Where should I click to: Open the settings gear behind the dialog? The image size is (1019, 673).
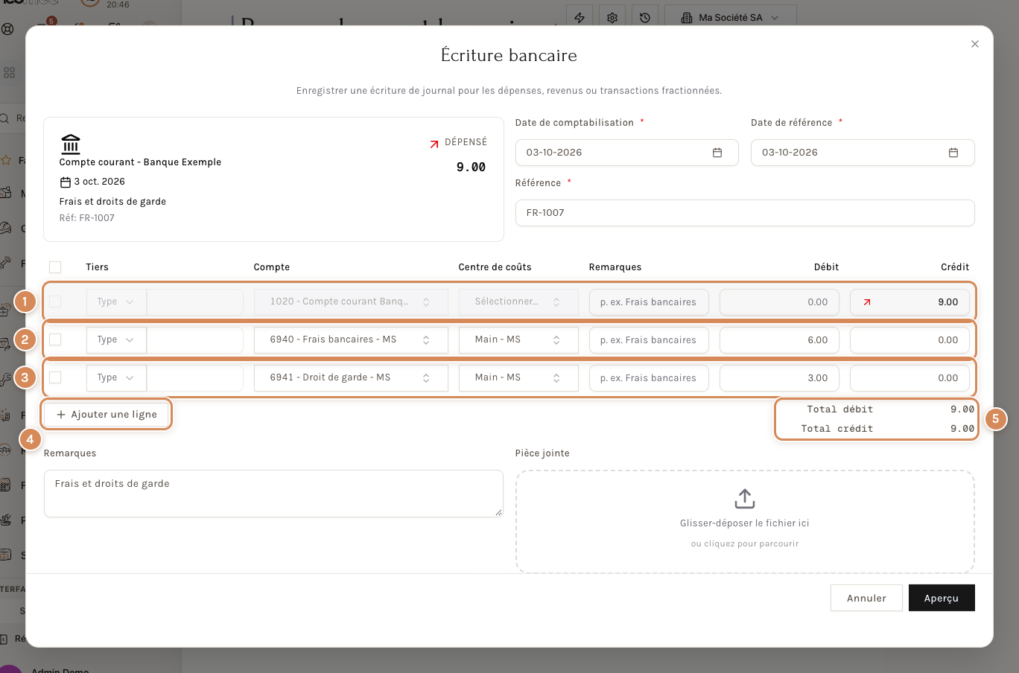coord(612,17)
